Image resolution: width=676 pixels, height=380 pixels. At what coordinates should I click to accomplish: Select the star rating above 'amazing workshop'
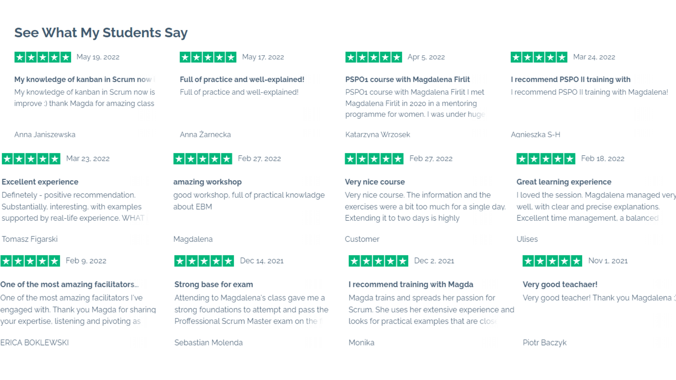[x=203, y=159]
